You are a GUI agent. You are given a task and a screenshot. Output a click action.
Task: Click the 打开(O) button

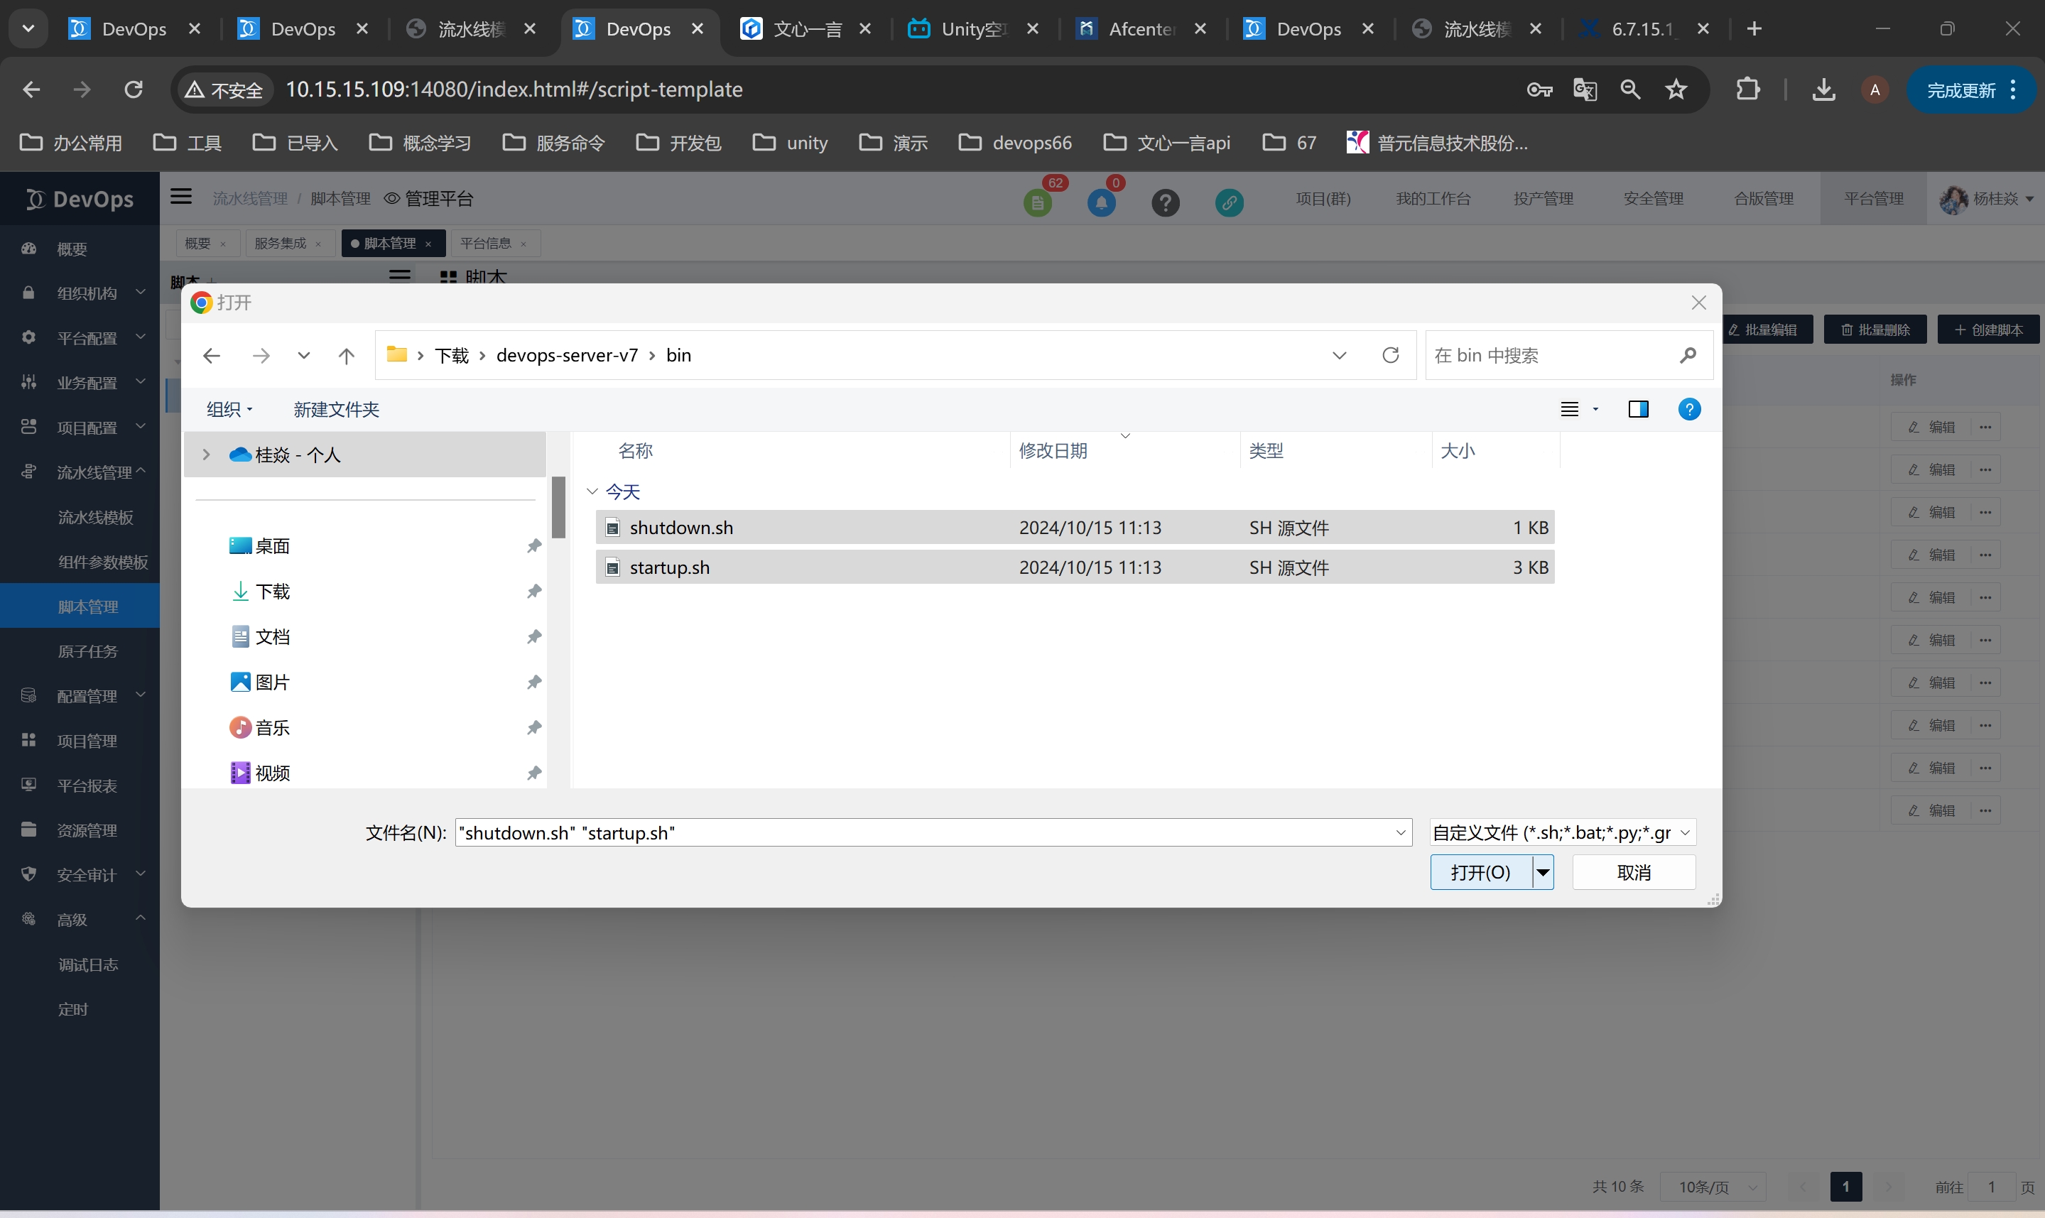tap(1480, 871)
